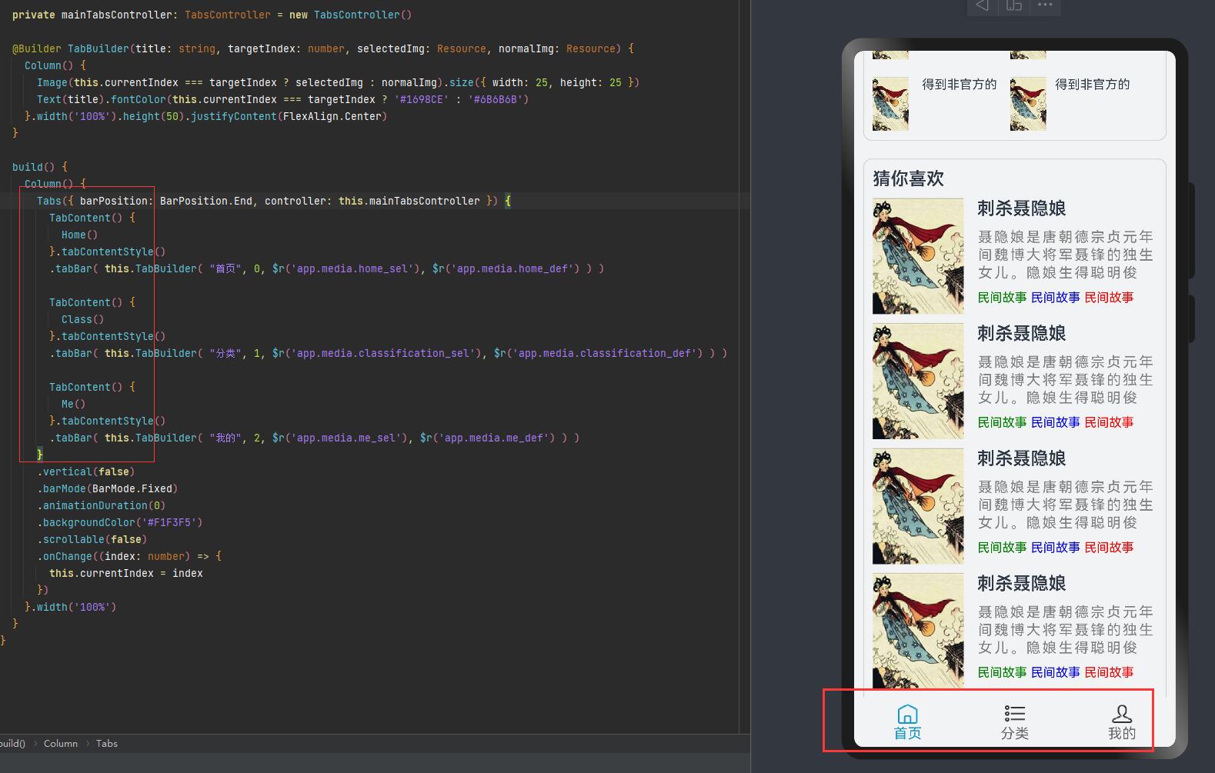
Task: Click the .animationDuration(0) line
Action: [x=102, y=505]
